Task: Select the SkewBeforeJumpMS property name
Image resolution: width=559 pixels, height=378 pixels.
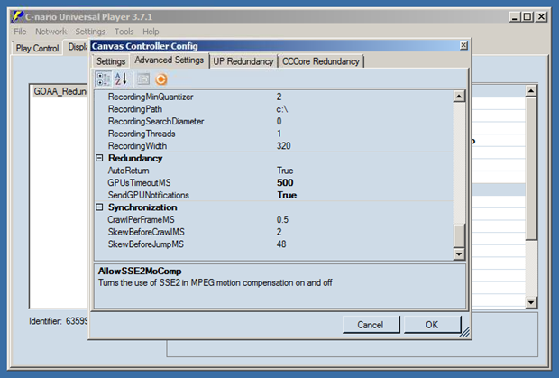Action: (x=146, y=244)
